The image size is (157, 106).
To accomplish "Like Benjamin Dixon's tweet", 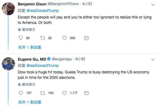I will 65,38.
